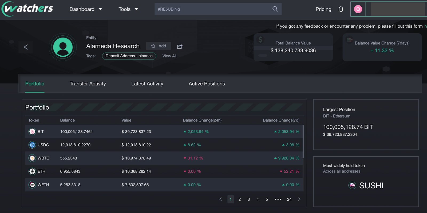Open notifications bell icon
427x213 pixels.
click(x=341, y=9)
